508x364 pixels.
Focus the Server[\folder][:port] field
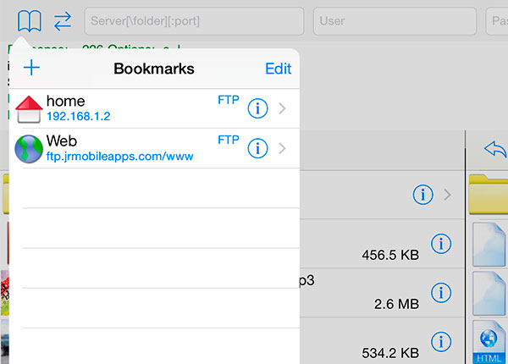click(194, 21)
